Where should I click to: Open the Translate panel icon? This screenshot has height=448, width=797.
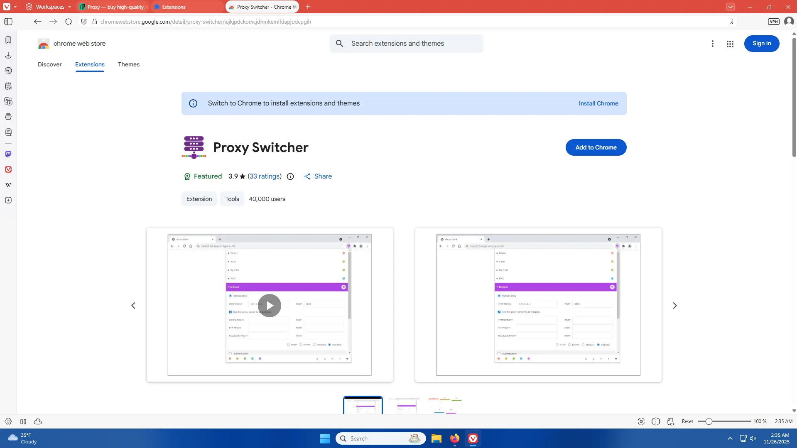(8, 101)
